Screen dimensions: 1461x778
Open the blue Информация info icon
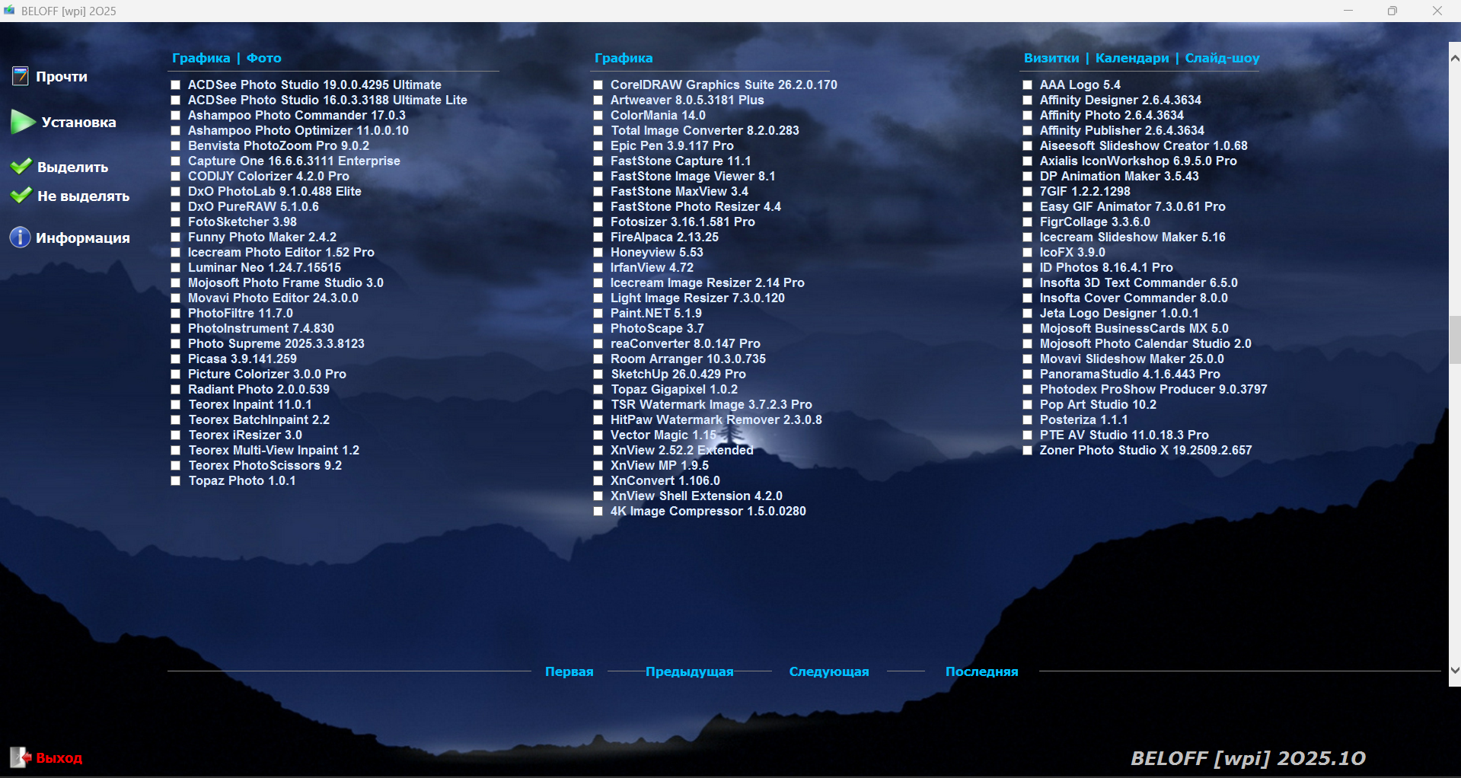click(20, 238)
